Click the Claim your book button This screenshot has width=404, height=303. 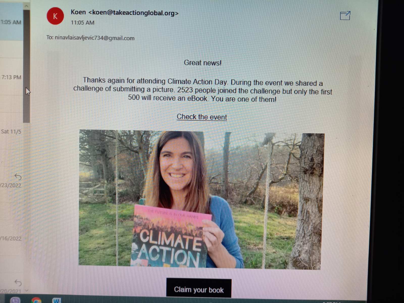(x=199, y=288)
